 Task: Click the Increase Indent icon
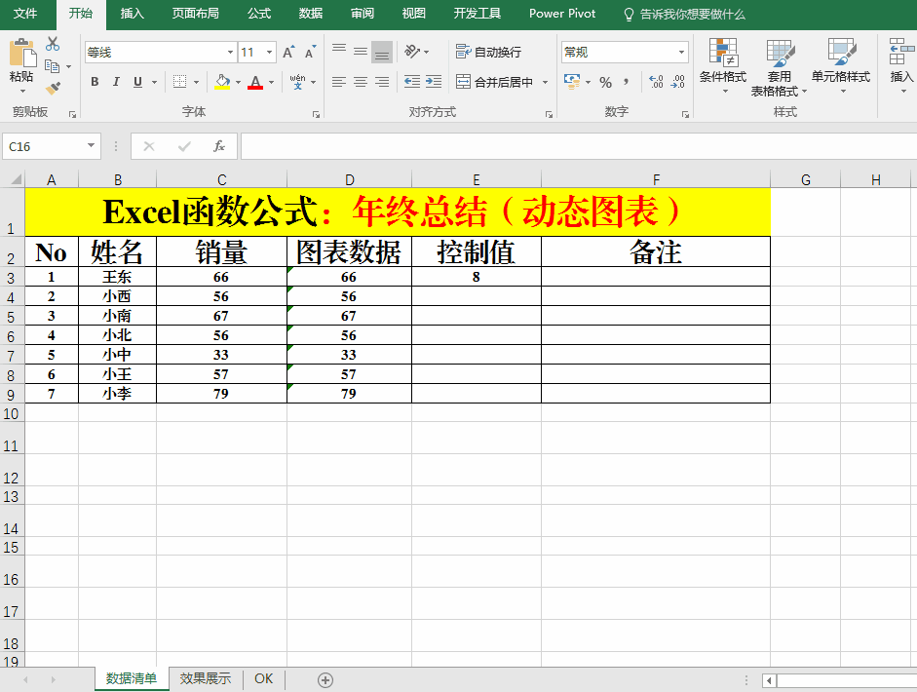coord(436,82)
